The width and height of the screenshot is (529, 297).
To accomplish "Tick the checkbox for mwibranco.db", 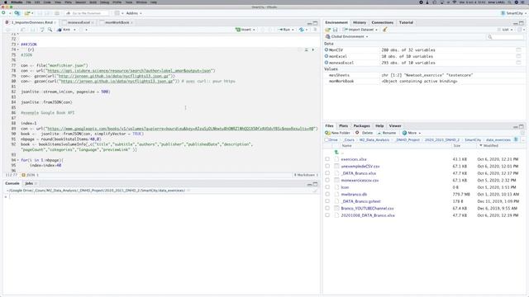I will tap(327, 195).
